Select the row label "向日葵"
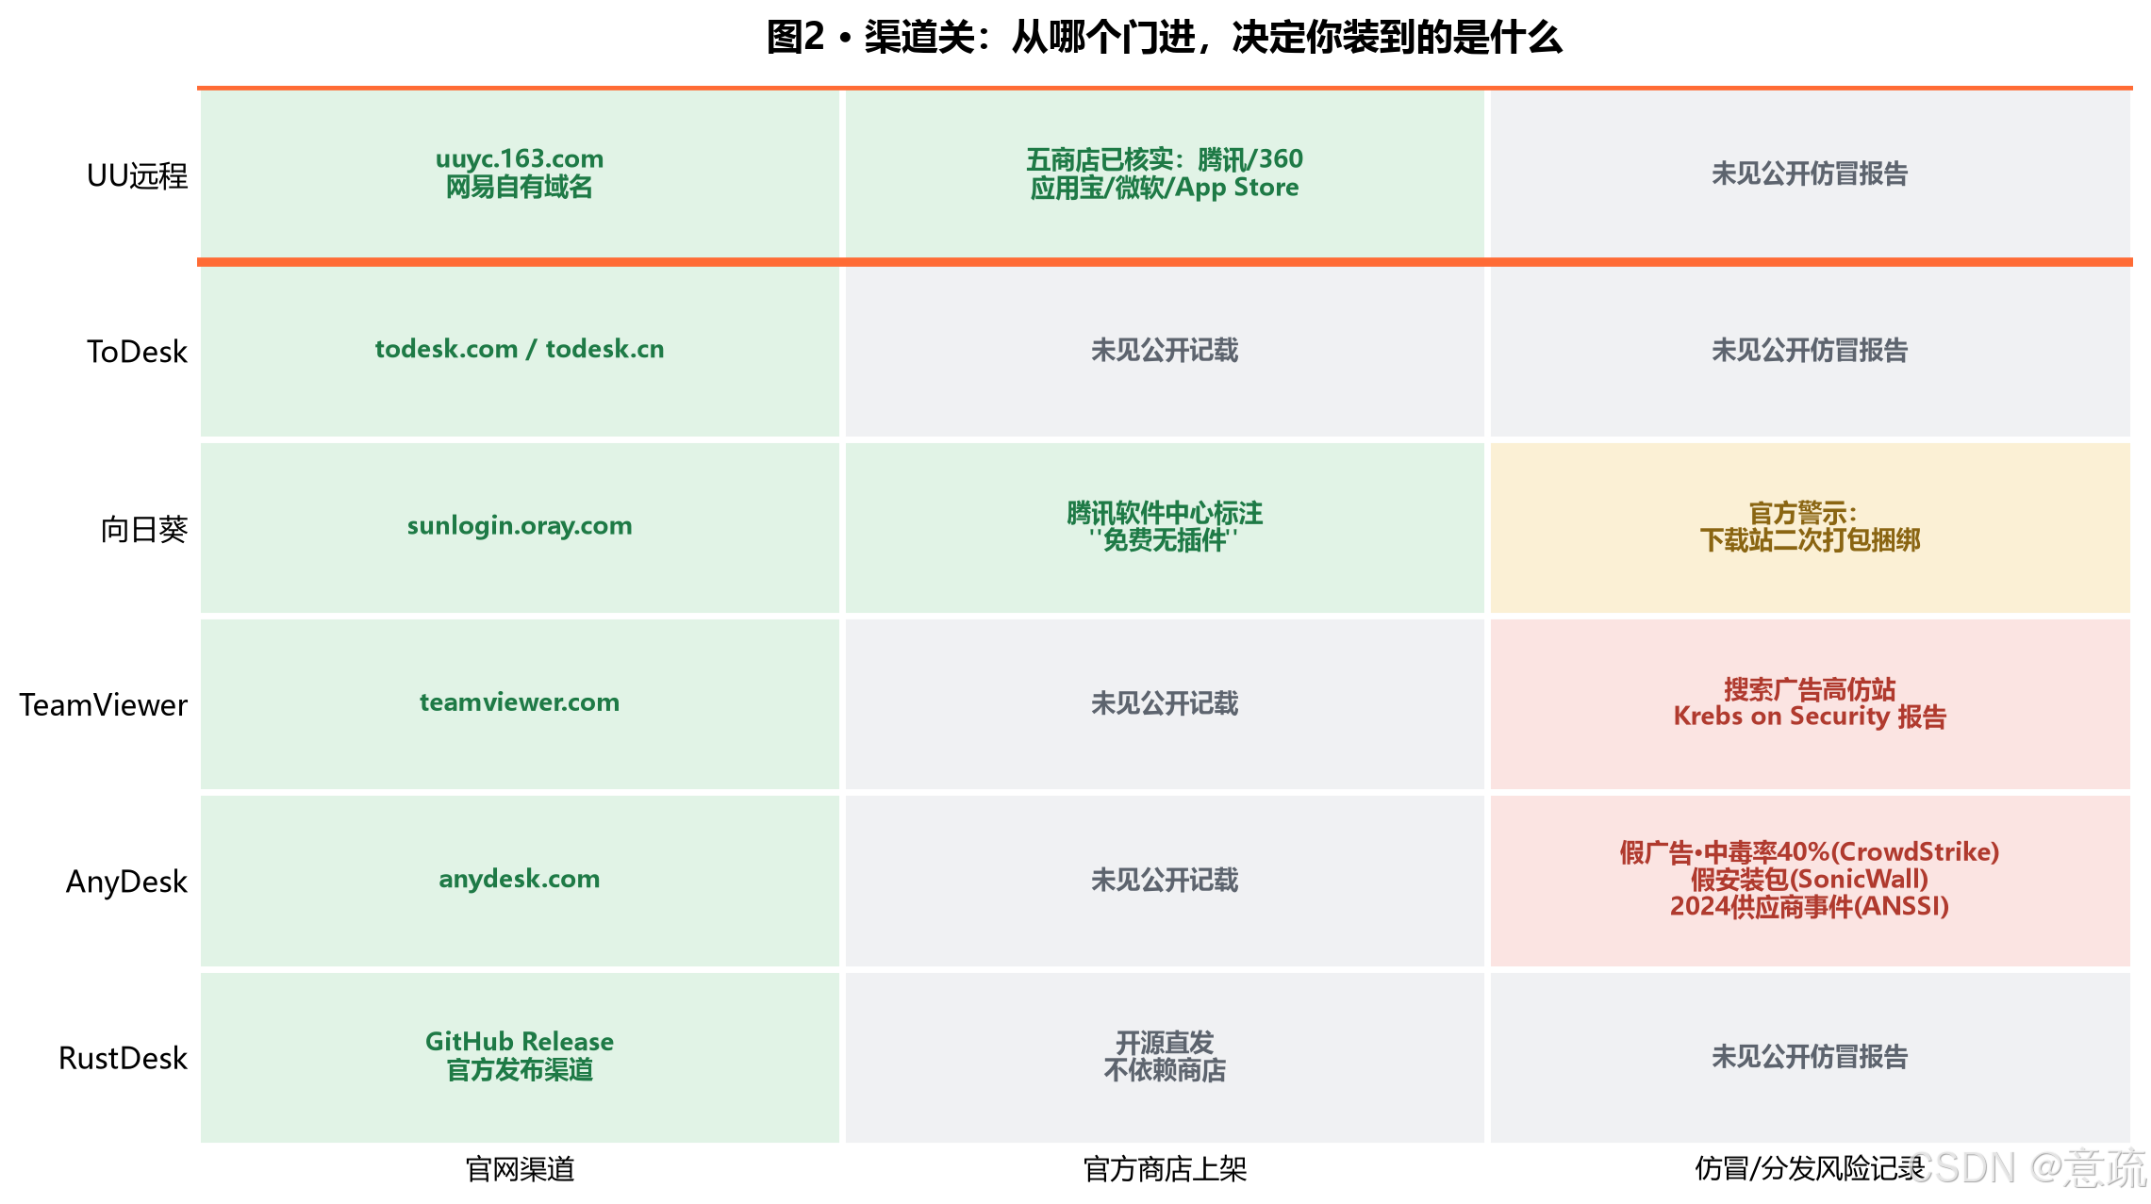 144,529
